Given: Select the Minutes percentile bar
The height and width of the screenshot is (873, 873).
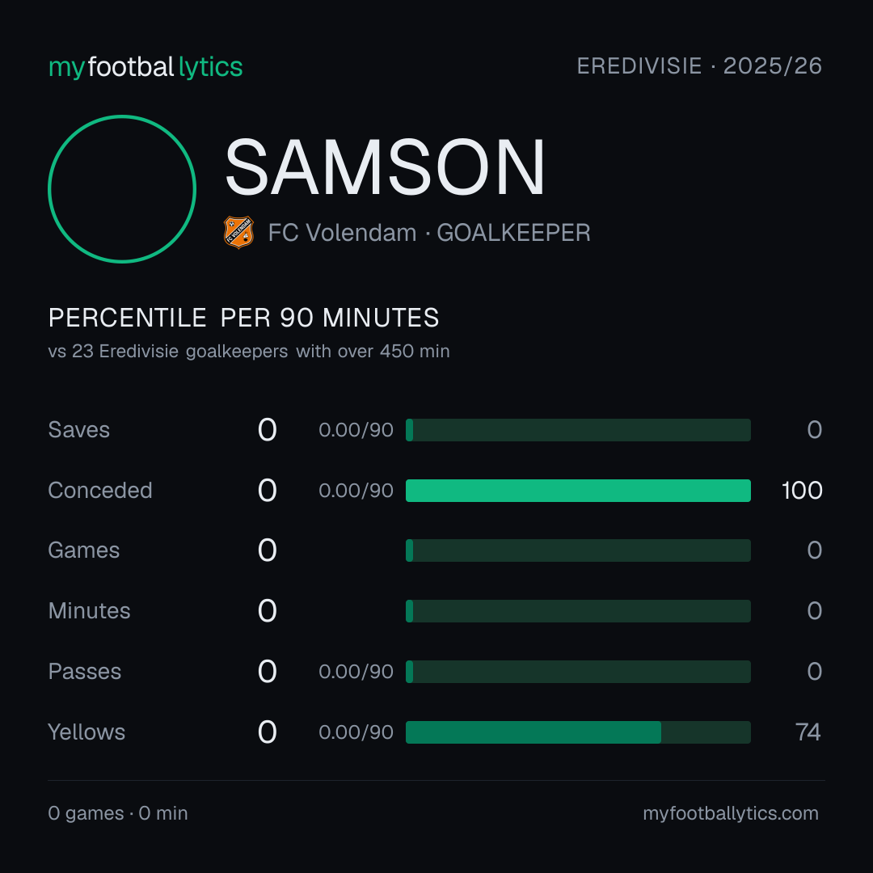Looking at the screenshot, I should (x=578, y=611).
